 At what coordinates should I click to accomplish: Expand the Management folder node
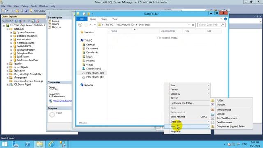point(7,78)
